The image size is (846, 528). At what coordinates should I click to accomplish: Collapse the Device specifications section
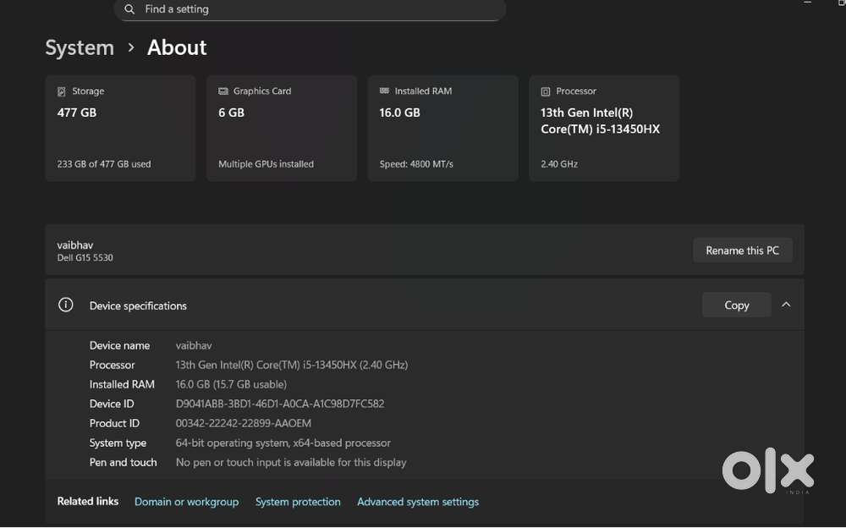(x=786, y=305)
